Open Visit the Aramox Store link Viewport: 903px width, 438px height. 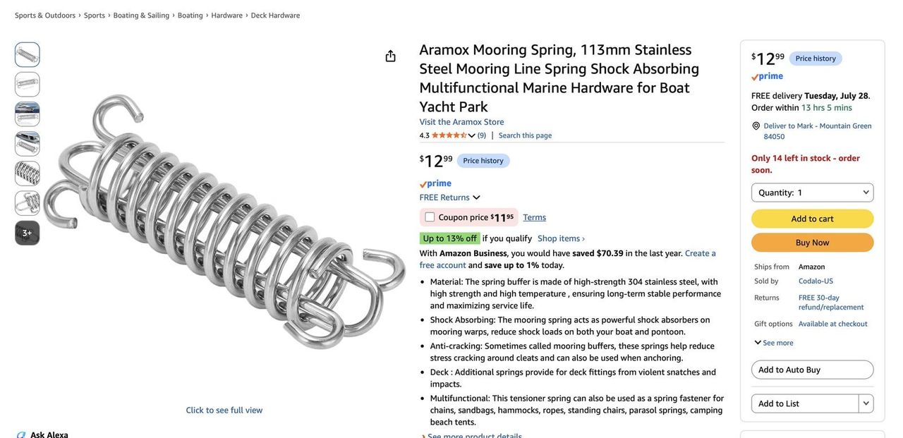461,122
